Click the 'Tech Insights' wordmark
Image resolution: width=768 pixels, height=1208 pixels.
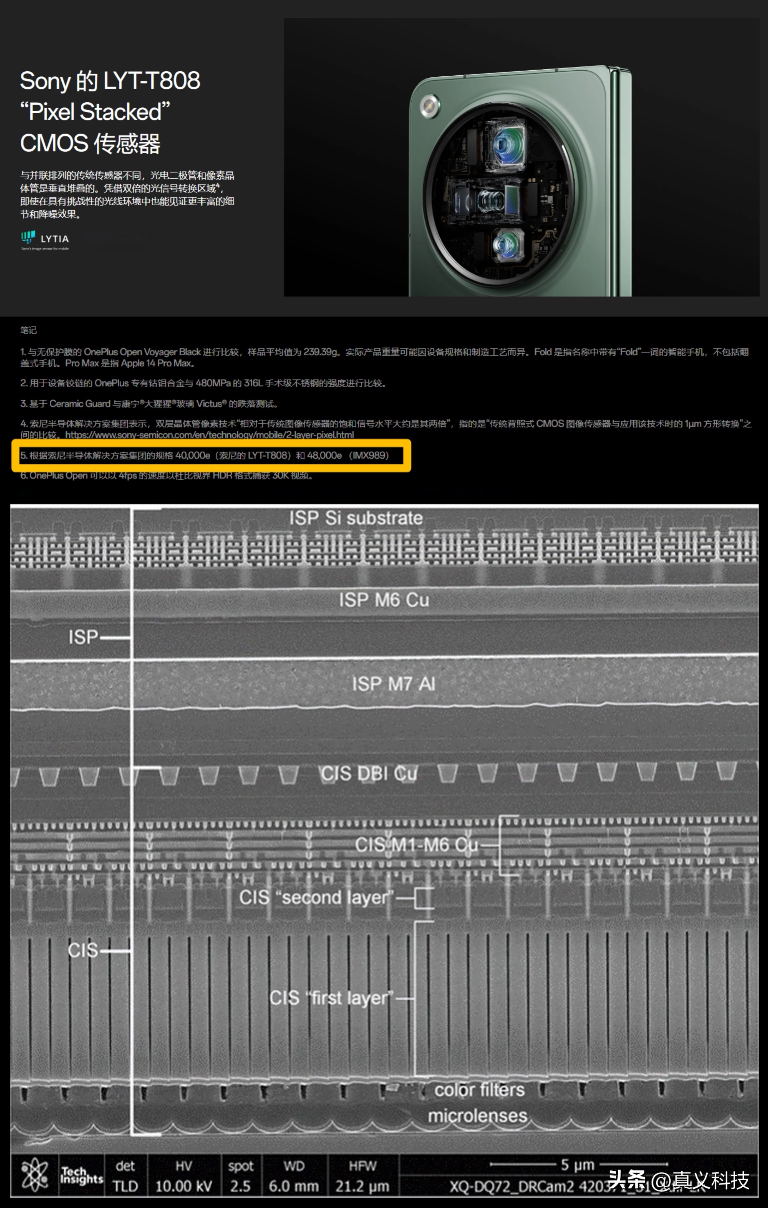point(81,1175)
